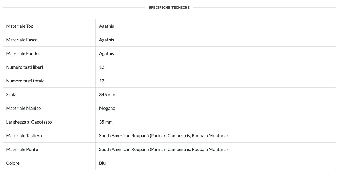Click the Numero tasti liberi label
342x176 pixels.
[25, 67]
